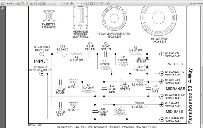The image size is (203, 128).
Task: Click the 'L4 0.40mH' label
Action: 89,86
